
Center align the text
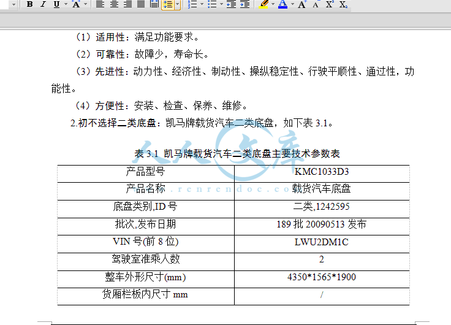(x=114, y=4)
